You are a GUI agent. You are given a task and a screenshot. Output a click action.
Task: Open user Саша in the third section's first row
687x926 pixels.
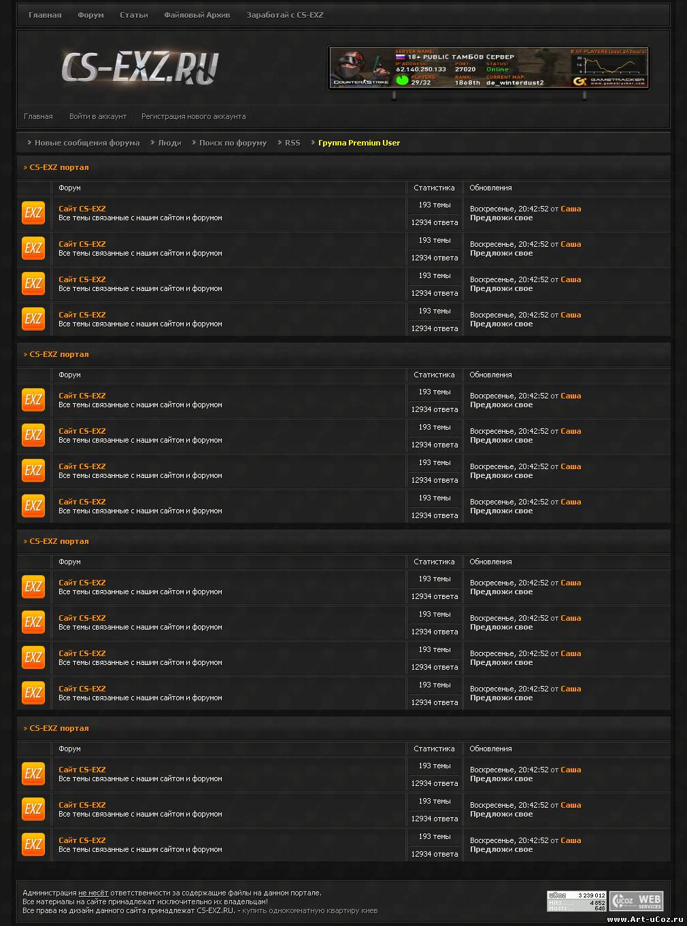(571, 583)
